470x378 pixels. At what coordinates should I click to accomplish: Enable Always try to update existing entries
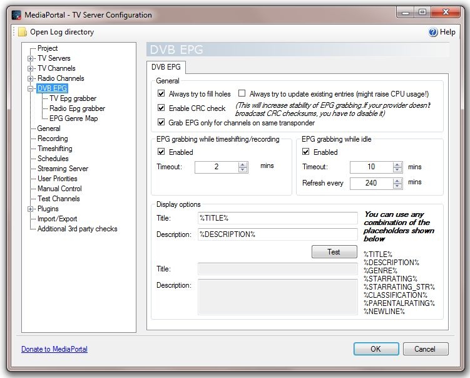[242, 94]
